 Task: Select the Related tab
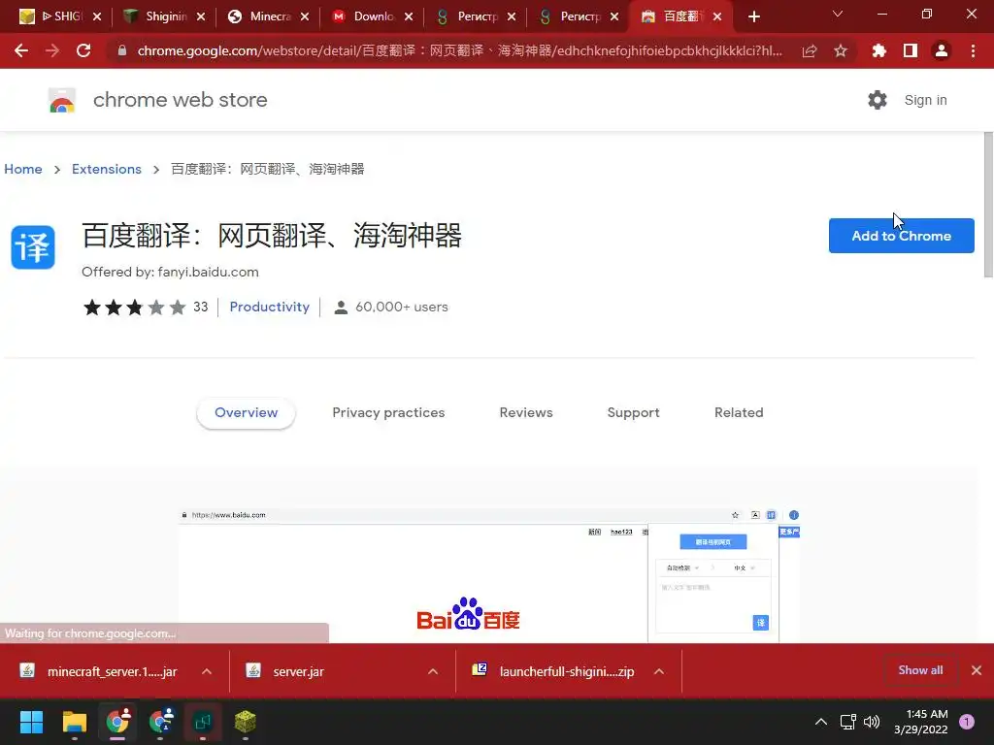pyautogui.click(x=739, y=412)
